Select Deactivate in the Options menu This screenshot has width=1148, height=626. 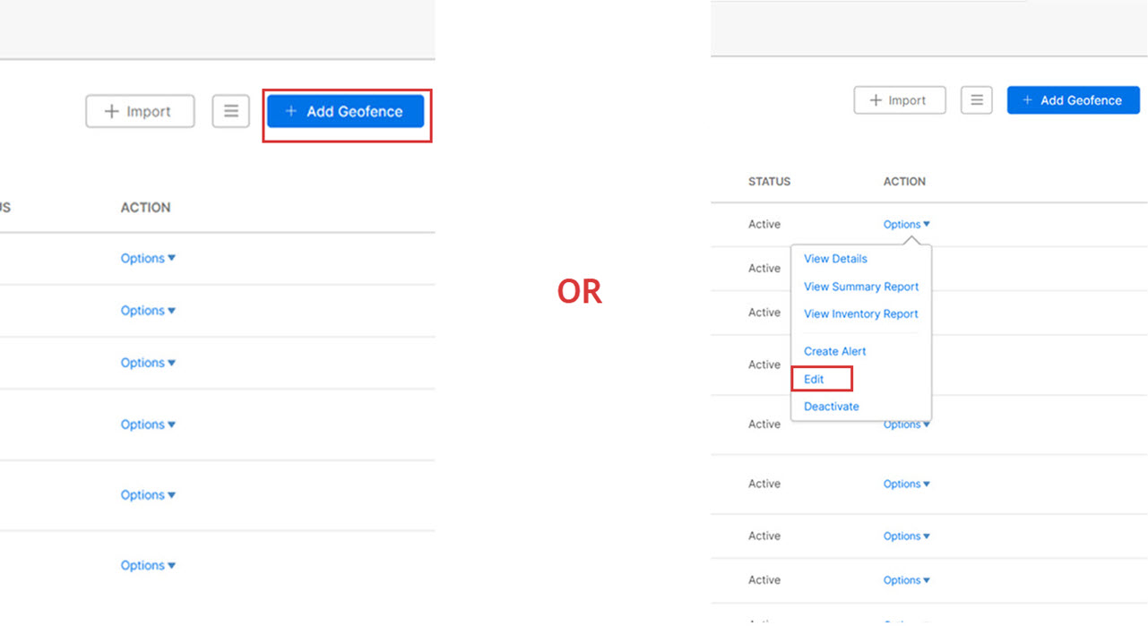(x=832, y=407)
